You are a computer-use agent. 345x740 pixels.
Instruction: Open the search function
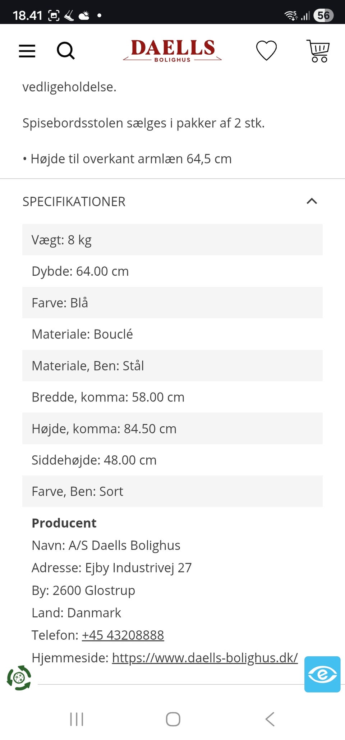[66, 51]
